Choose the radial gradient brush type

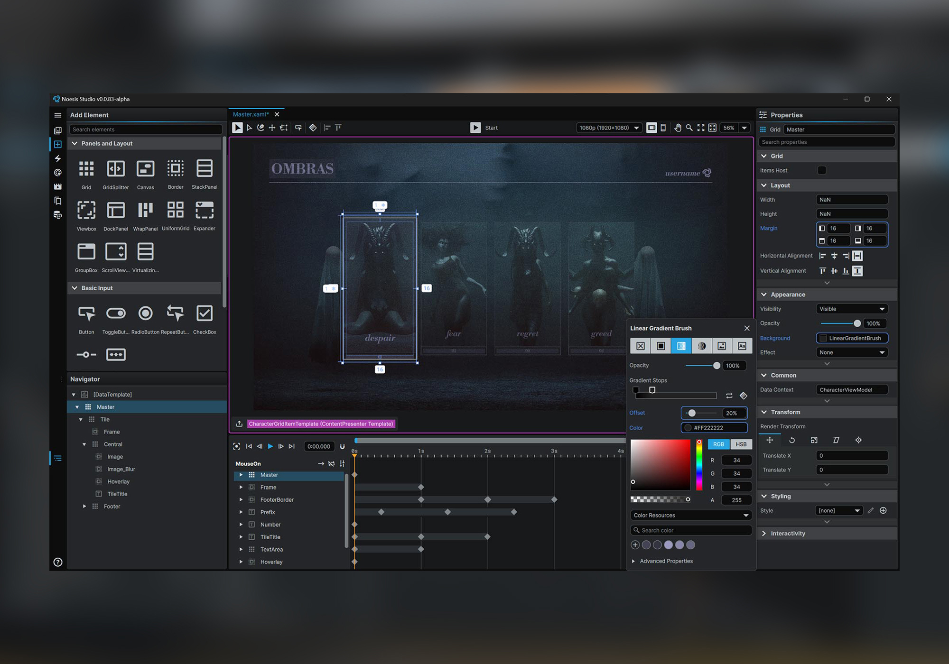click(x=701, y=346)
